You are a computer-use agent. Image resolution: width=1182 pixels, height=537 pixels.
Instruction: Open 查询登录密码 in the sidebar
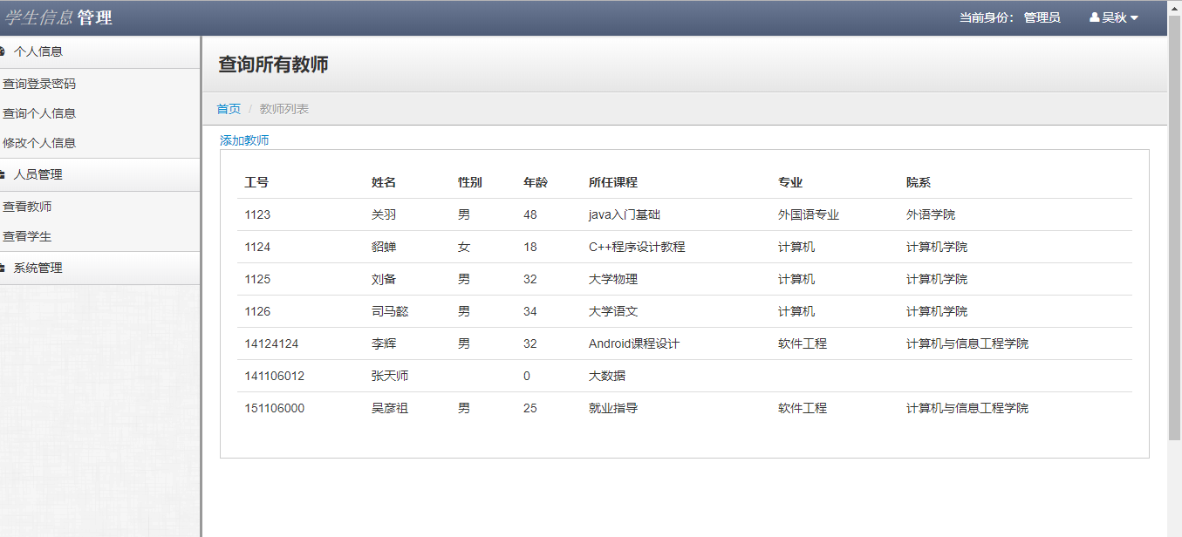(x=39, y=84)
